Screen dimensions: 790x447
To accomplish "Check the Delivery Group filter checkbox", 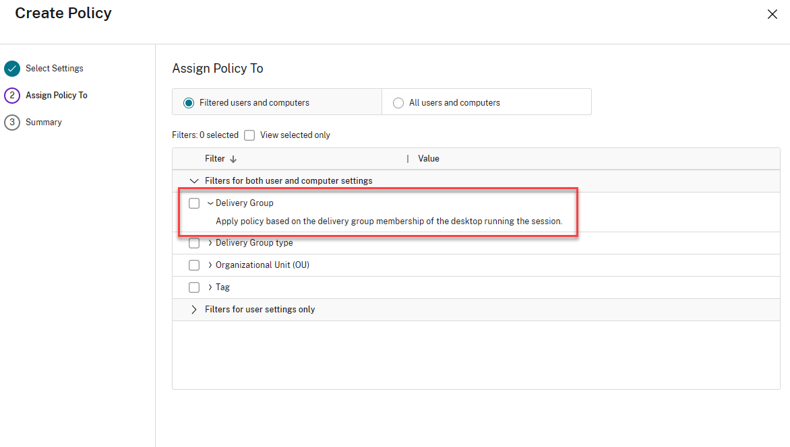I will pyautogui.click(x=194, y=203).
